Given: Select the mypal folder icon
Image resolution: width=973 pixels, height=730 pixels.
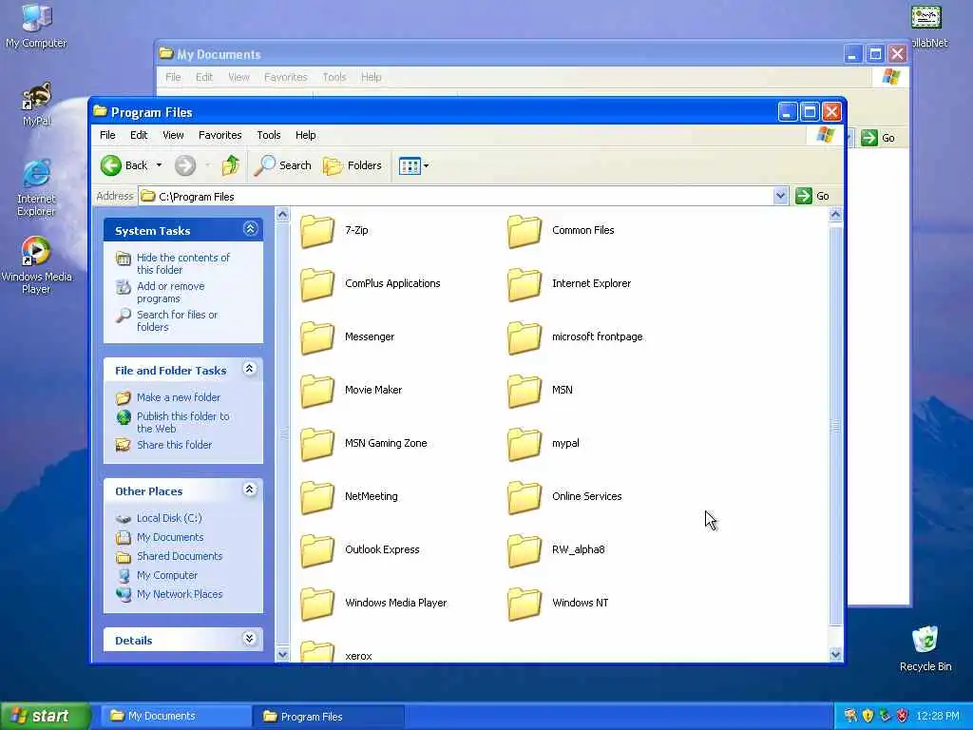Looking at the screenshot, I should tap(525, 445).
